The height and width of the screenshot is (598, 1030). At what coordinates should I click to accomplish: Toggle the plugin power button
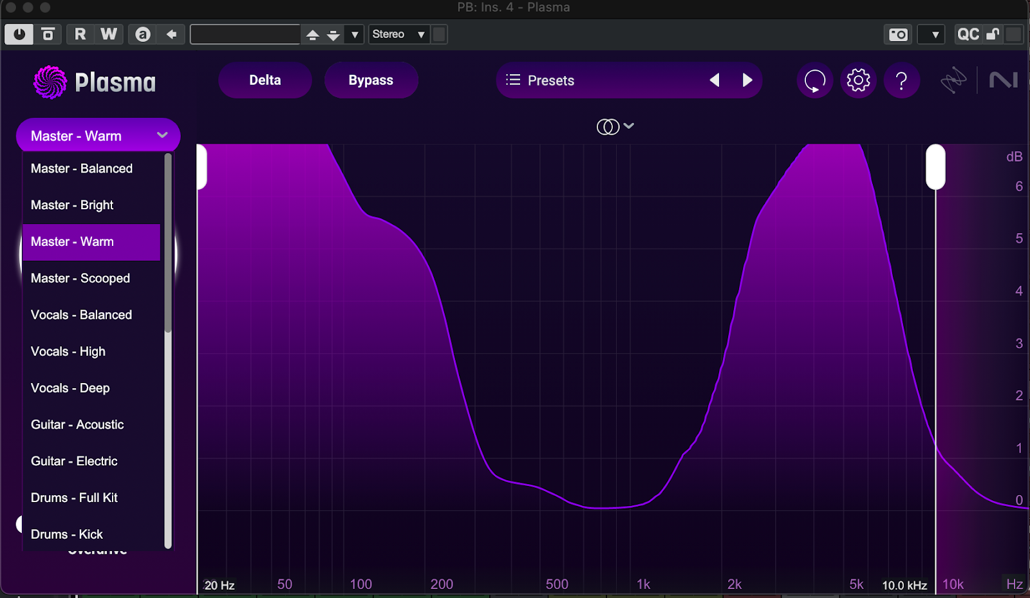click(x=19, y=34)
